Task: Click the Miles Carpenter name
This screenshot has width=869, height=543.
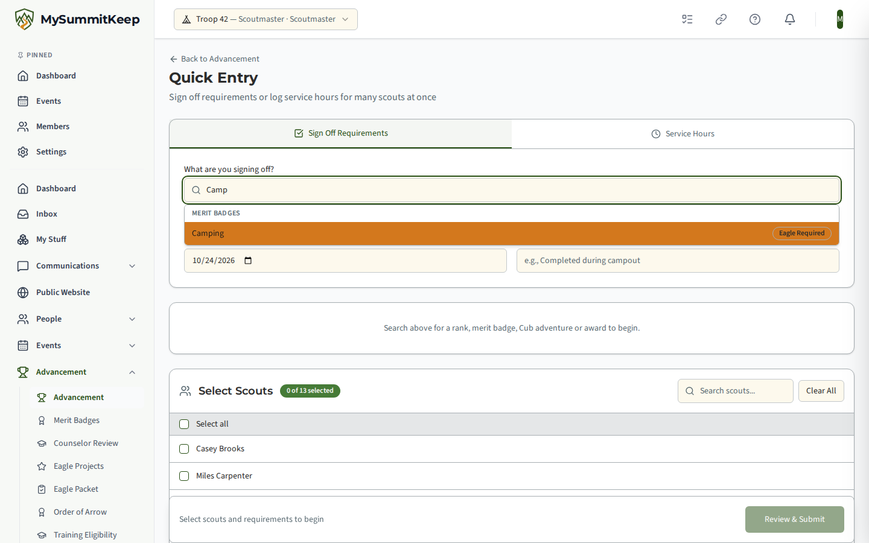Action: 224,476
